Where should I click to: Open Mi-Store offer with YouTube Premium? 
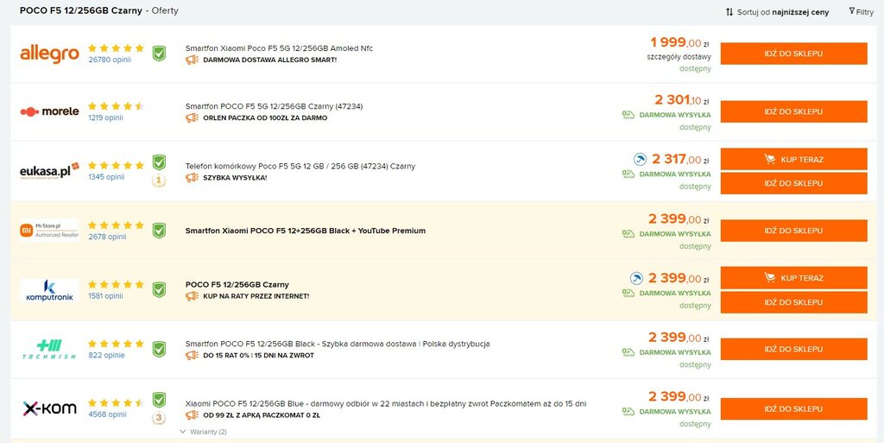coord(306,231)
